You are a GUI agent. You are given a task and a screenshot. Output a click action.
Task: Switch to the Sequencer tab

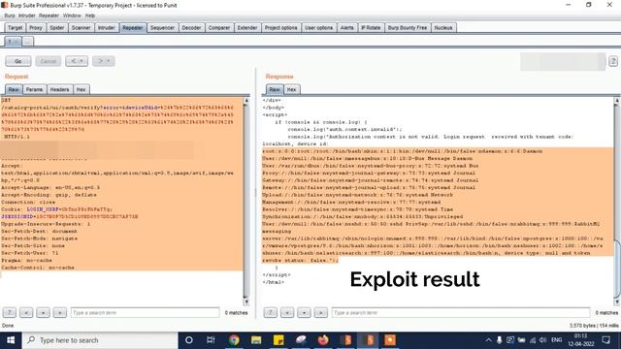pyautogui.click(x=162, y=28)
